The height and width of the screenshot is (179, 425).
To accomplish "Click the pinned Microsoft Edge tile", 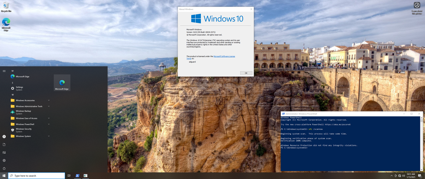I will 62,83.
